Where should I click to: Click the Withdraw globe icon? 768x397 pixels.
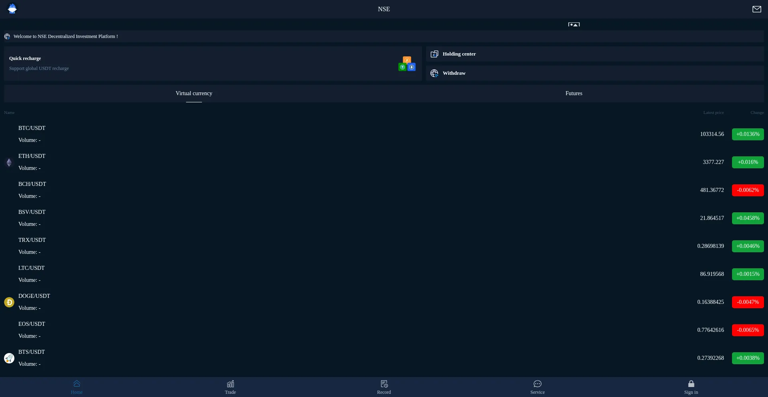tap(434, 73)
